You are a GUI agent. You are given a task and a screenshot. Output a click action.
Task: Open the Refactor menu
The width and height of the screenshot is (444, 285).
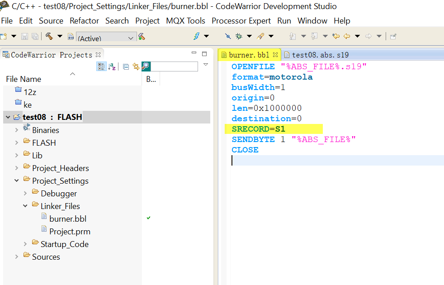tap(85, 21)
